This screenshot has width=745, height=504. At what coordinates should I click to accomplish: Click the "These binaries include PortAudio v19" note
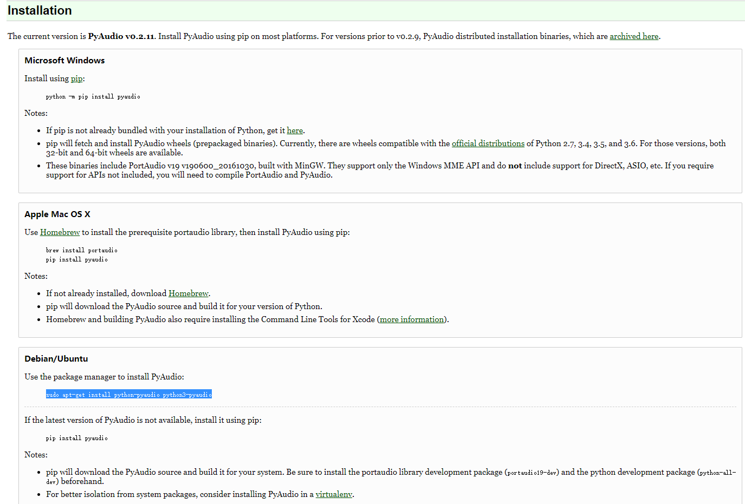coord(380,170)
